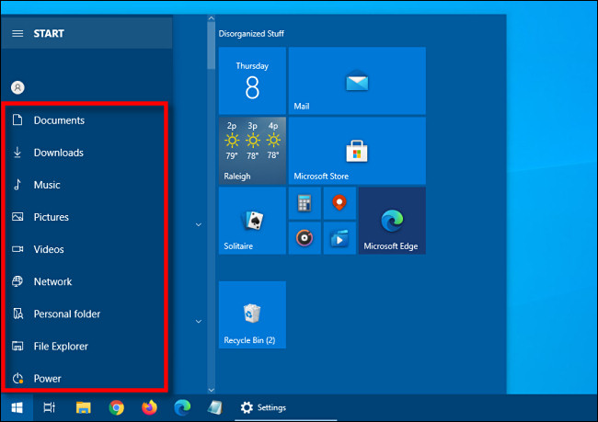
Task: Open the Movies & TV tile
Action: (x=339, y=237)
